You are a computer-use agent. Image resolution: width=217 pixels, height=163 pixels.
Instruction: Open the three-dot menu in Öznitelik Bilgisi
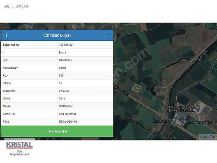[6, 35]
